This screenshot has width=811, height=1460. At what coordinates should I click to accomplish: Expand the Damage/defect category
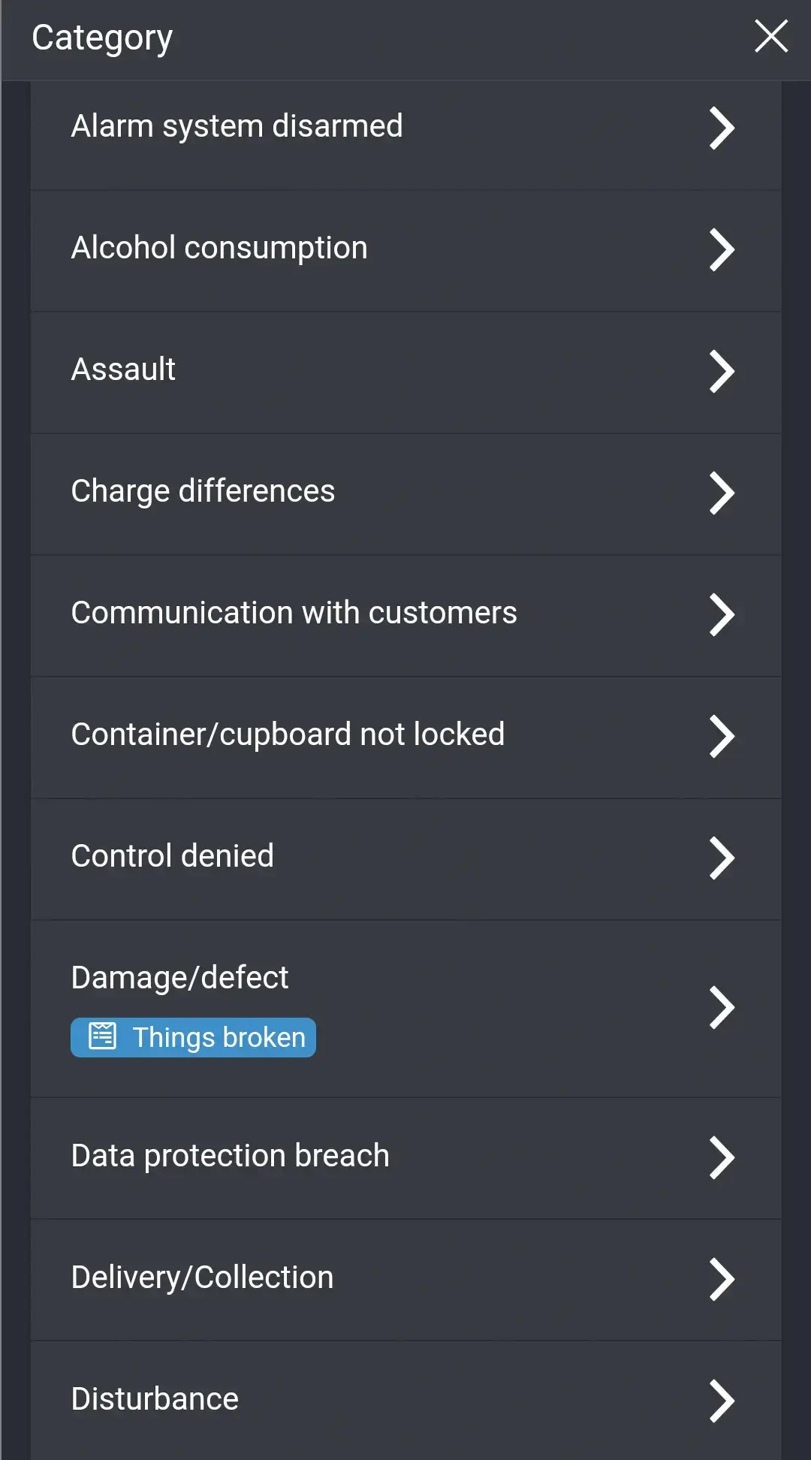coord(722,1006)
